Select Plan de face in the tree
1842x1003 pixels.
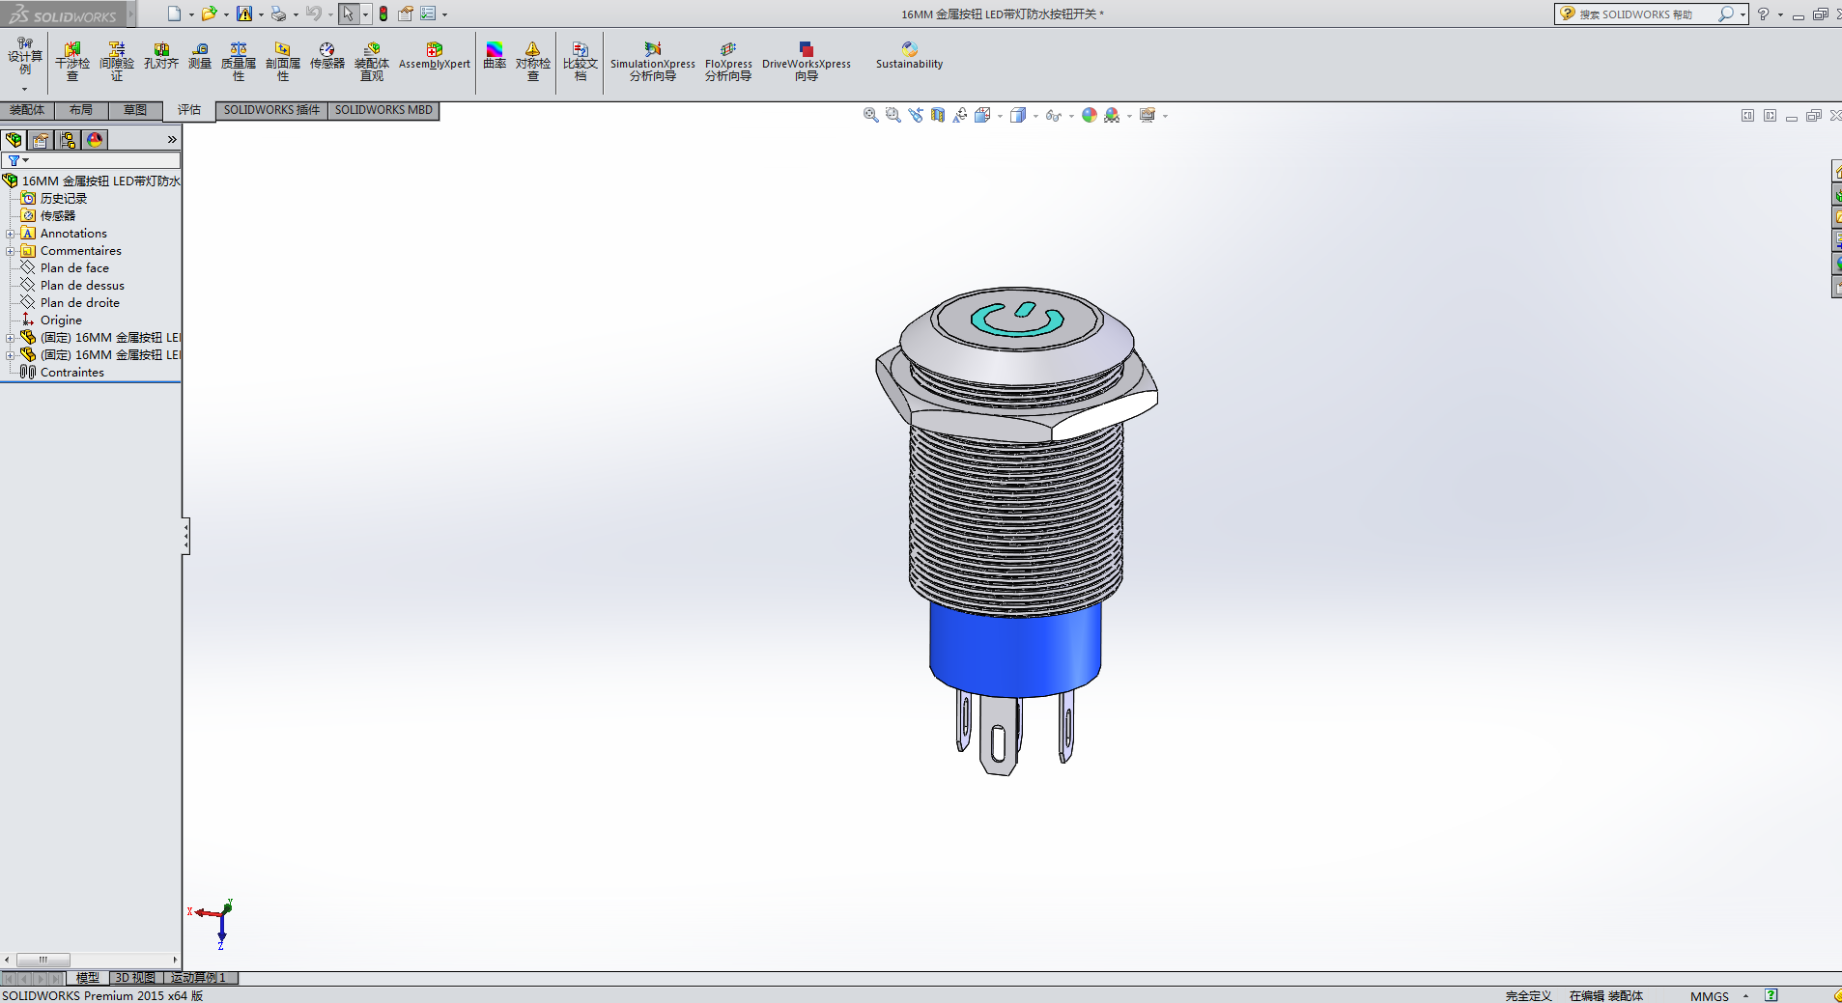point(74,268)
